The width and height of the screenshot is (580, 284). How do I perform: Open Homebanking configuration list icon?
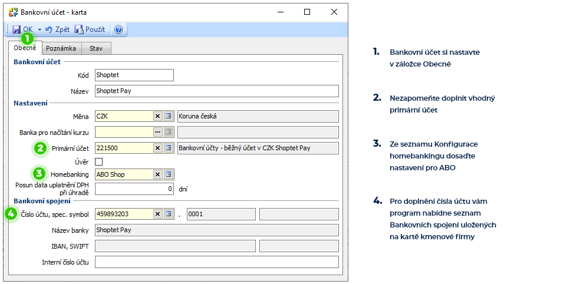(x=169, y=174)
